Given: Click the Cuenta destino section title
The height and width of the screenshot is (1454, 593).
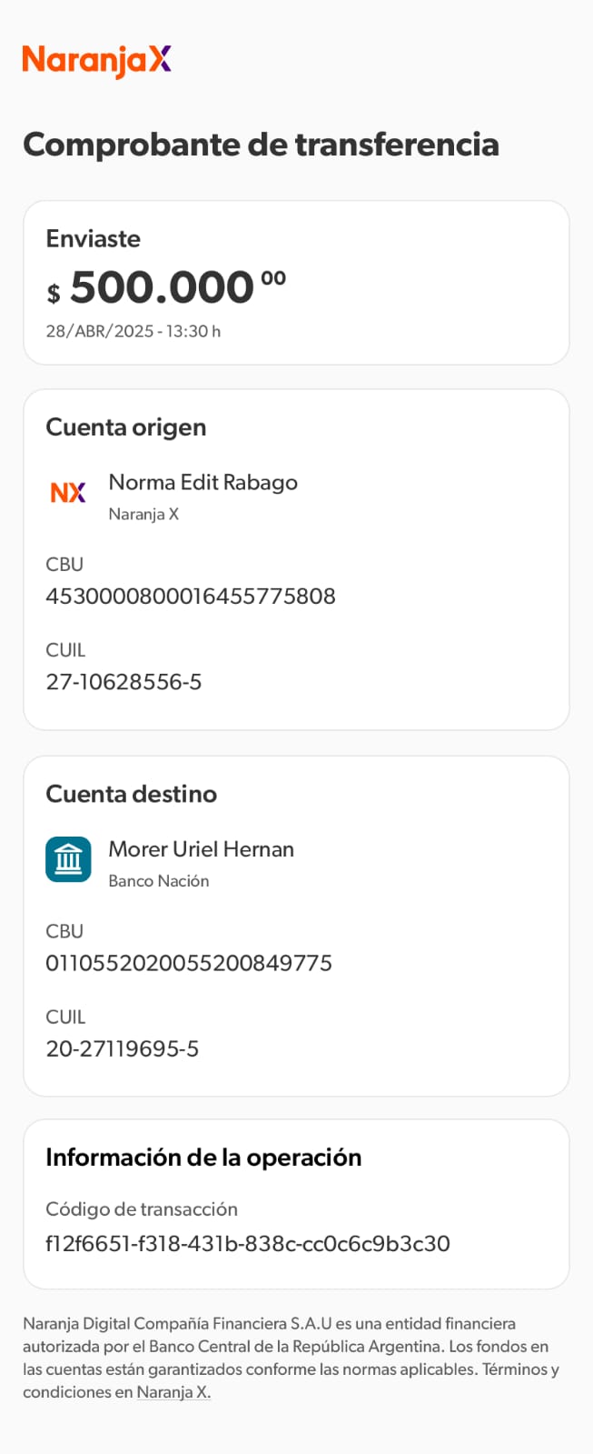Looking at the screenshot, I should coord(132,794).
